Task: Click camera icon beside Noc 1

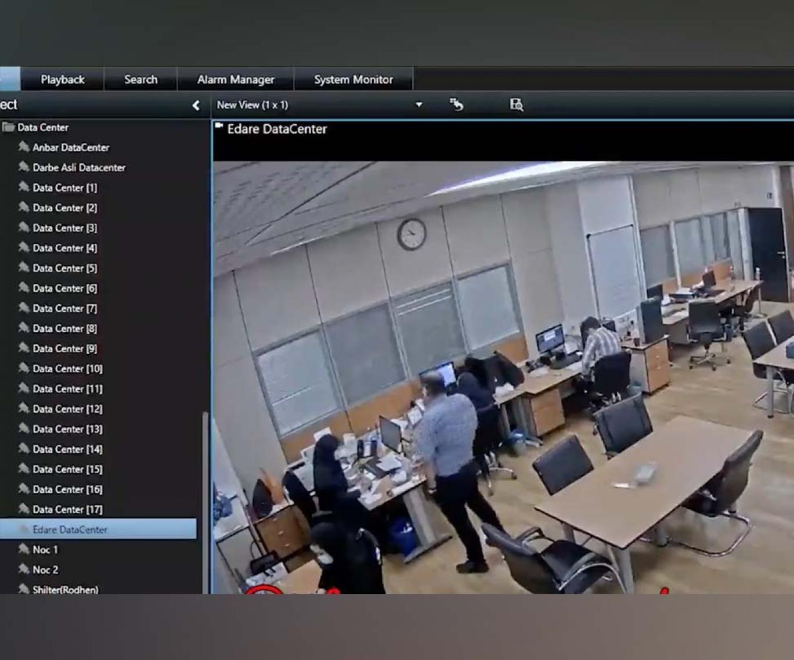Action: tap(24, 549)
